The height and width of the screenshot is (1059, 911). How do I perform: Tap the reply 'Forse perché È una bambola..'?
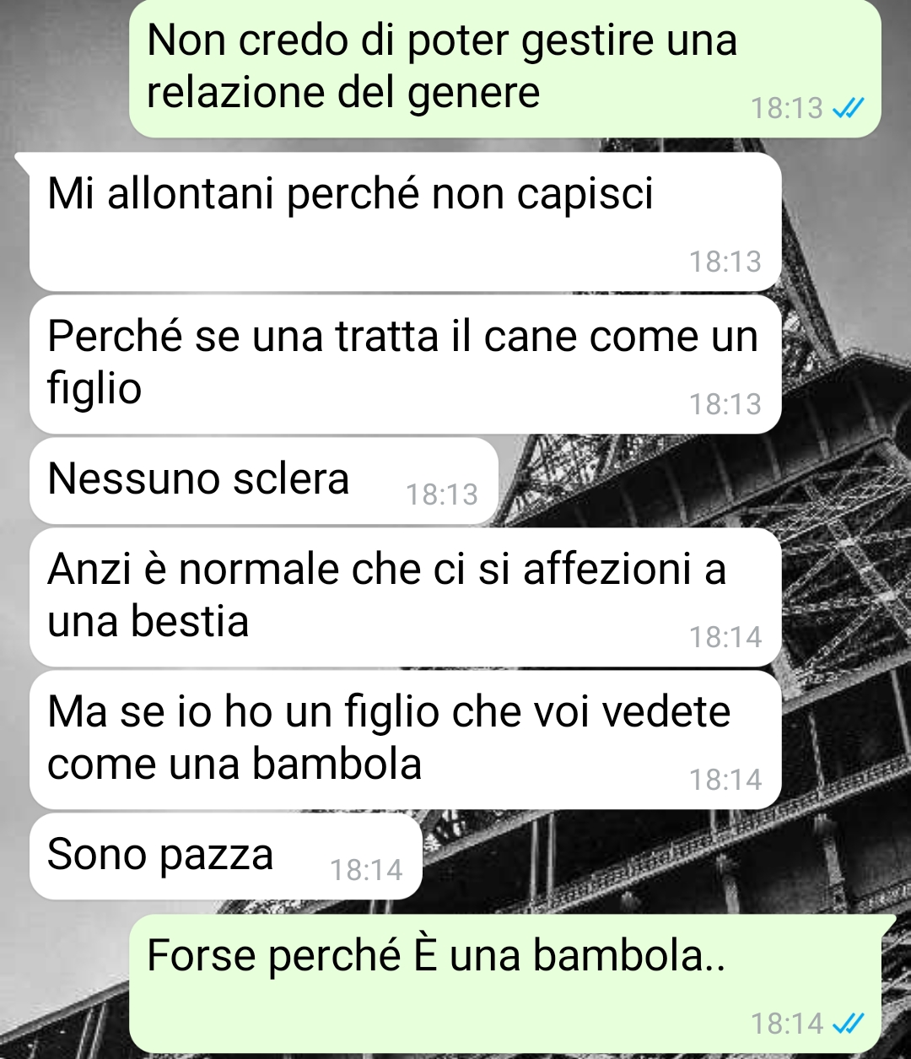[504, 984]
